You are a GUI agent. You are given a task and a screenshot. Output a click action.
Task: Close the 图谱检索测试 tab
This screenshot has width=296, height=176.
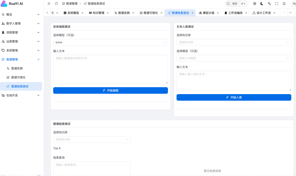coord(192,13)
